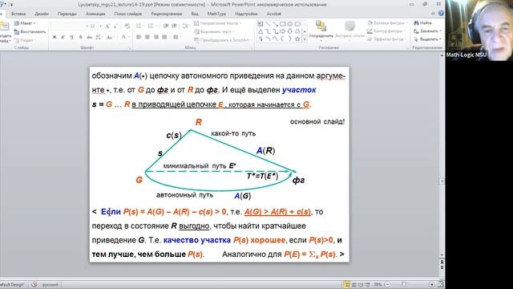Click Восстановить to reset slide

pos(30,32)
